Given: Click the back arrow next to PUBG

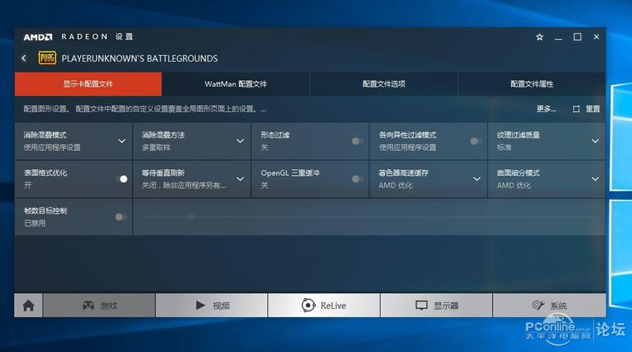Looking at the screenshot, I should pyautogui.click(x=24, y=58).
